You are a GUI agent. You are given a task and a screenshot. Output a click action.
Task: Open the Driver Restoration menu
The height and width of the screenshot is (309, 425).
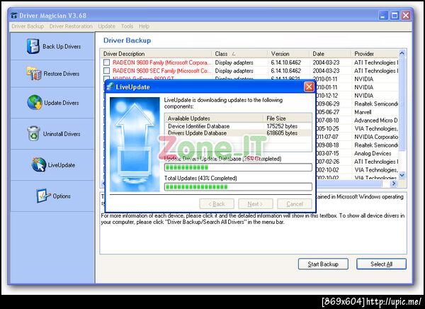pyautogui.click(x=71, y=26)
